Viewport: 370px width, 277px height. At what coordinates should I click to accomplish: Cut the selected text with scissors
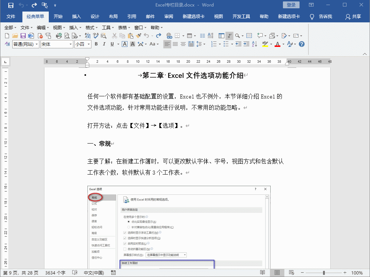(115, 36)
